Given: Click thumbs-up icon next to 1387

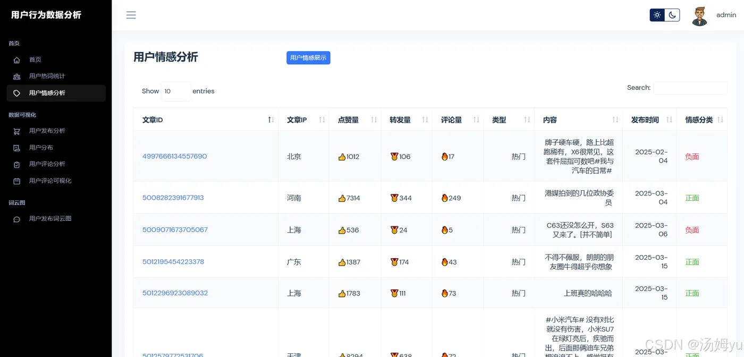Looking at the screenshot, I should (342, 262).
